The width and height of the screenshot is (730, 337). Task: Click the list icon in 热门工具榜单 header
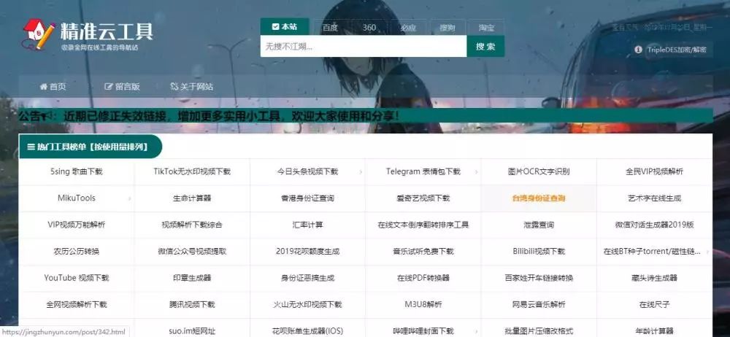pos(31,147)
